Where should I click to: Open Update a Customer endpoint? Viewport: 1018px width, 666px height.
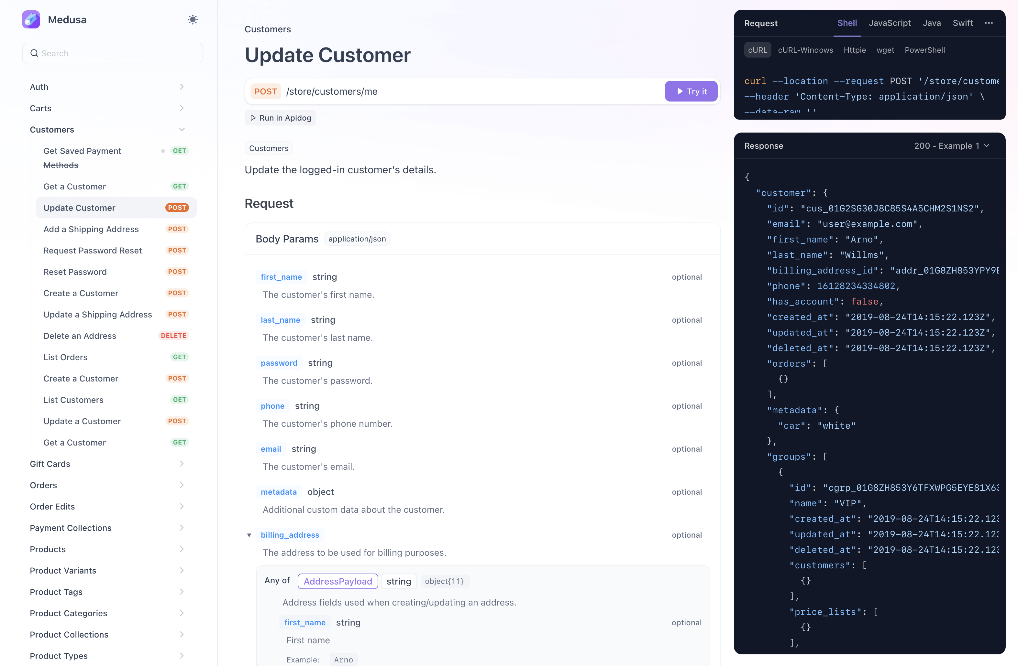click(116, 422)
